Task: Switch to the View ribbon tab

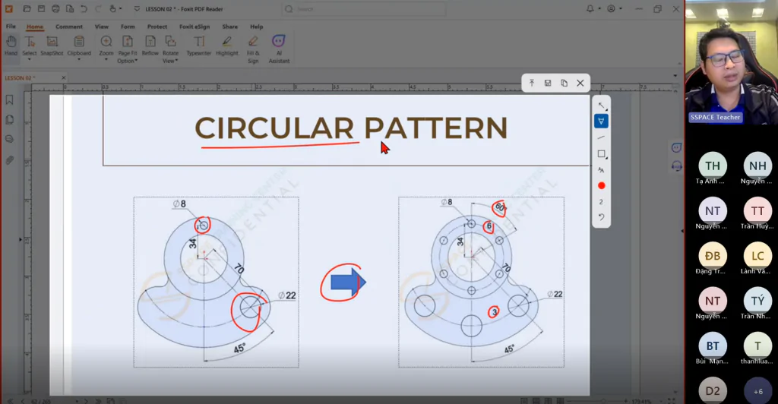Action: (102, 27)
